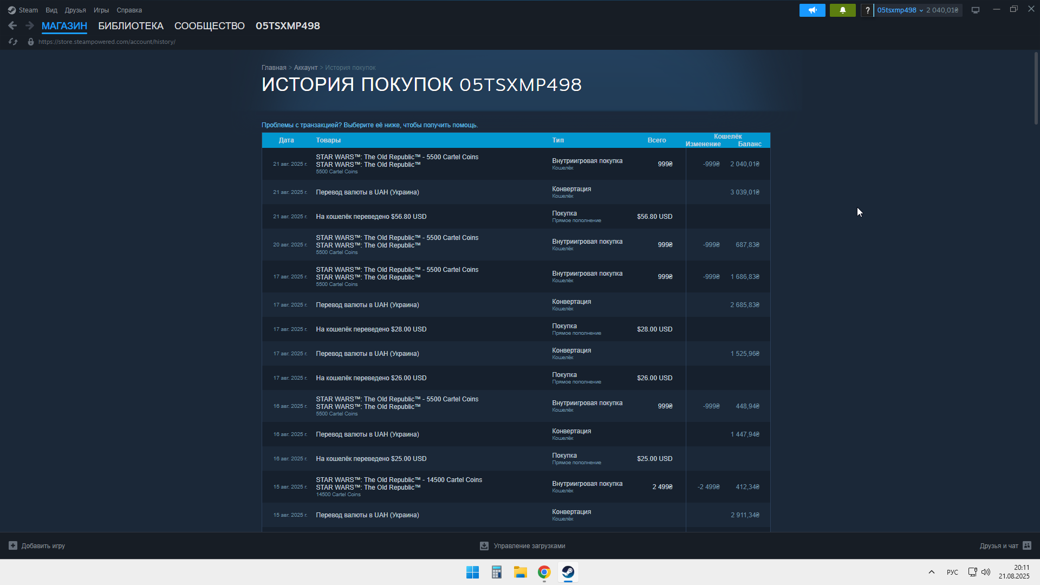Select the conversion row with balance 2 685,83₴
Screen dimensions: 1040x585
516,305
